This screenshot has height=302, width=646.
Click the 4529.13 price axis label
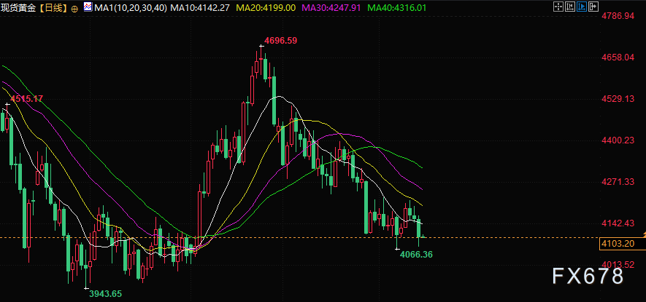click(x=618, y=99)
